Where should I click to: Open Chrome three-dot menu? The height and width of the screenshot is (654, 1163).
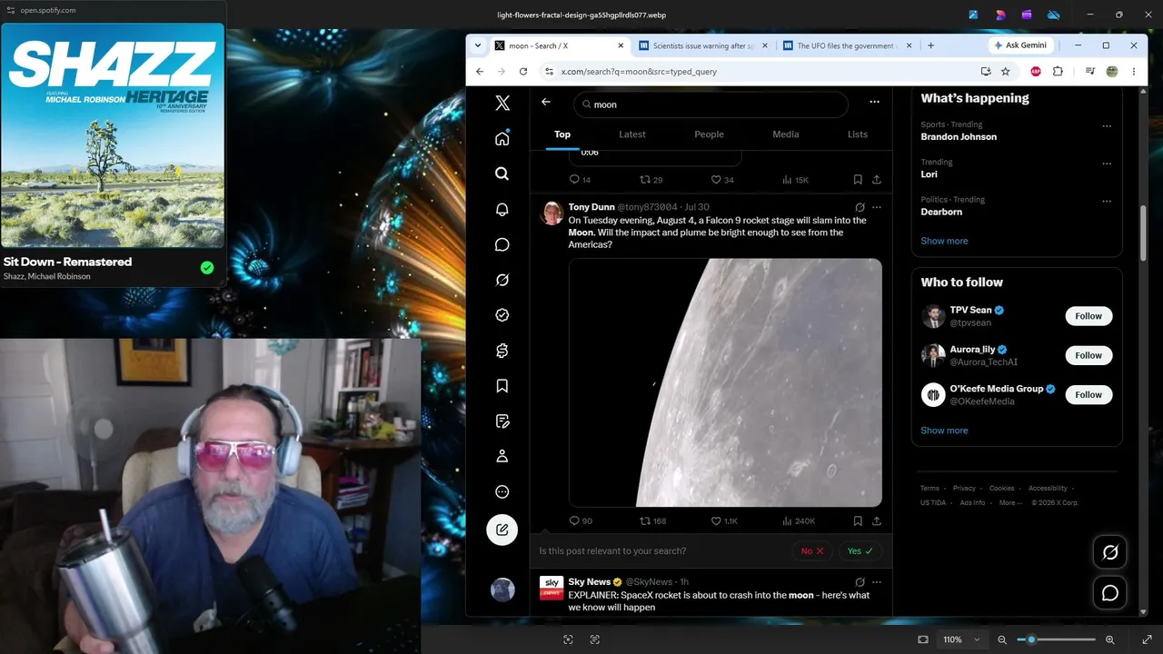coord(1134,72)
